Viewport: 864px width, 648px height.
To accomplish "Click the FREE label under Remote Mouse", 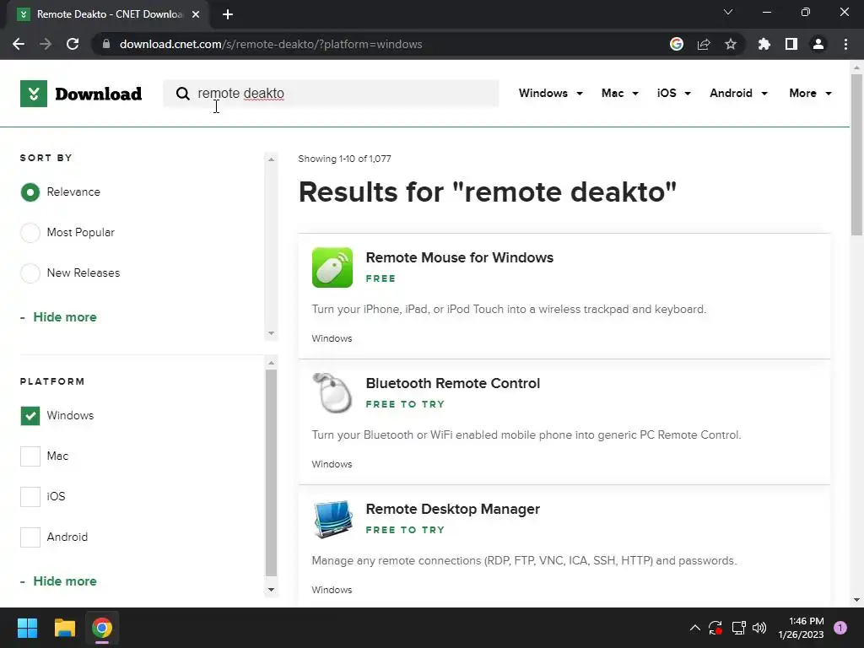I will (x=381, y=278).
